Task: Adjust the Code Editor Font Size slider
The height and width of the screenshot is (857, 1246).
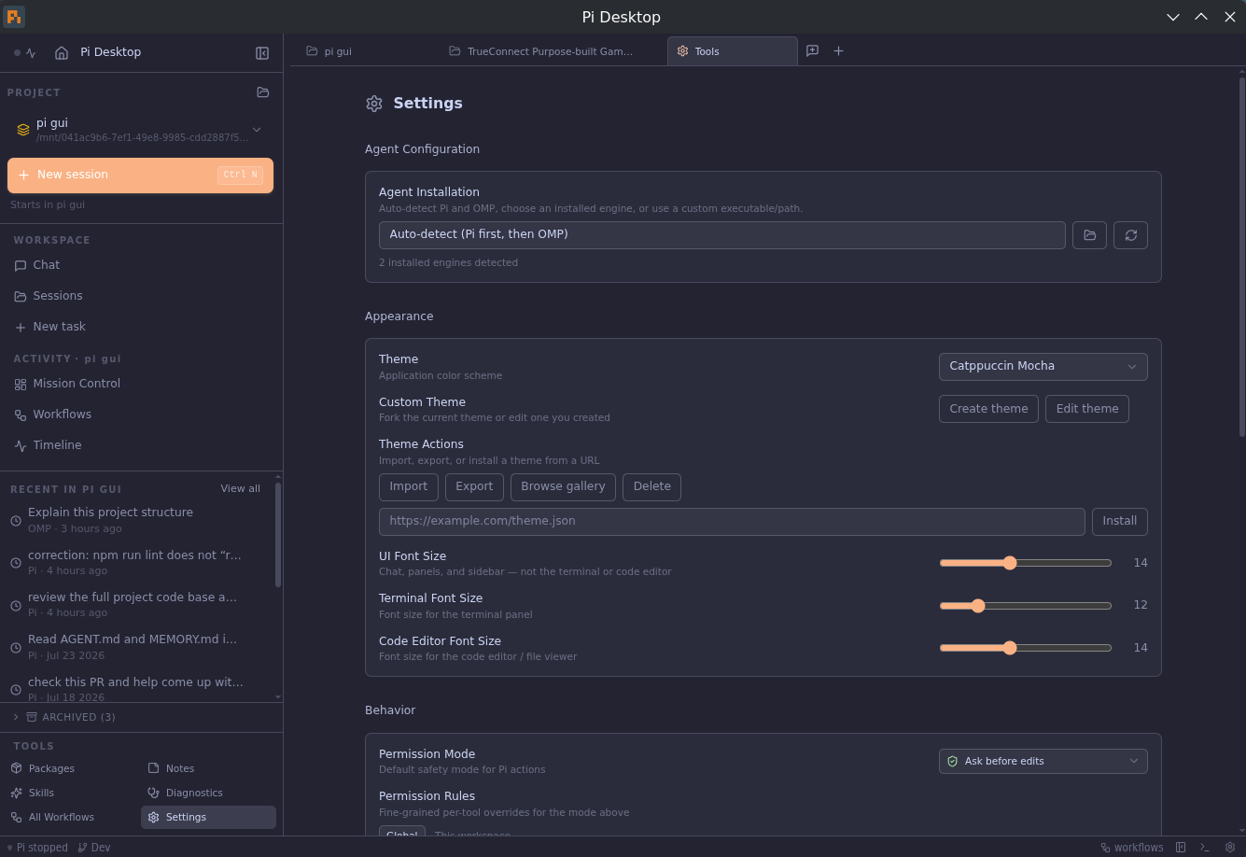Action: pyautogui.click(x=1026, y=648)
